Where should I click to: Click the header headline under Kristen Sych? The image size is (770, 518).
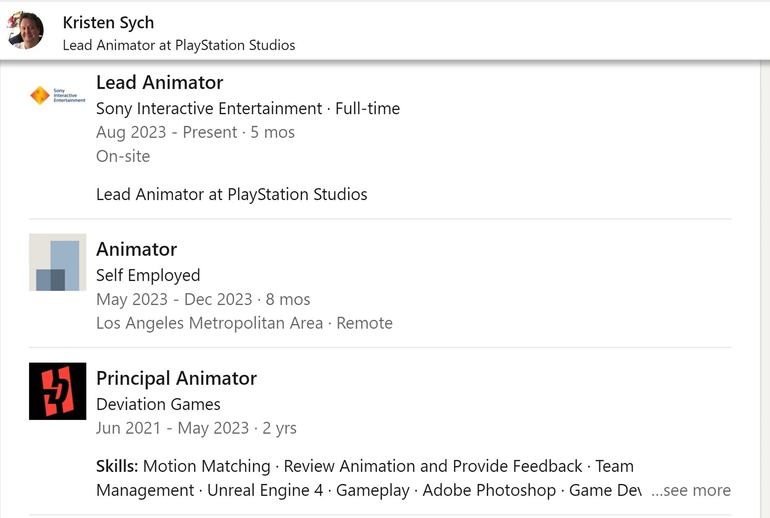(x=179, y=45)
